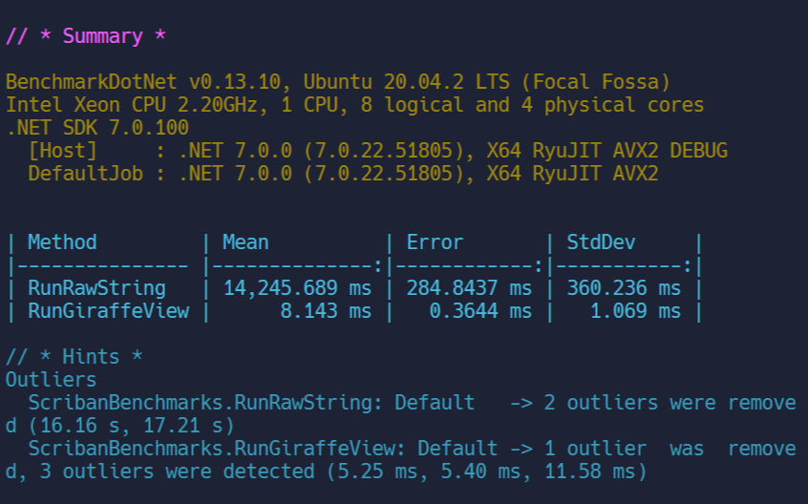Click the "// * Summary *" heading
Image resolution: width=808 pixels, height=504 pixels.
(x=87, y=36)
